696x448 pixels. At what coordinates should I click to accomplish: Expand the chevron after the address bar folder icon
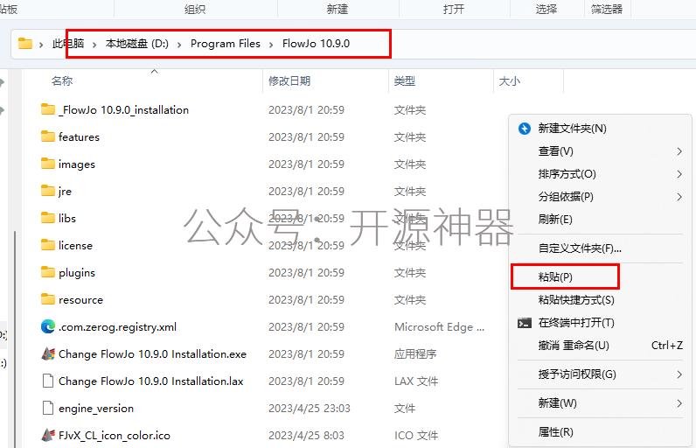click(41, 45)
